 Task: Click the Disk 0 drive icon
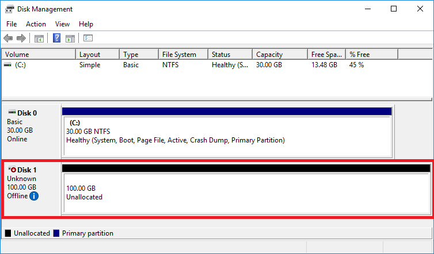[x=12, y=112]
